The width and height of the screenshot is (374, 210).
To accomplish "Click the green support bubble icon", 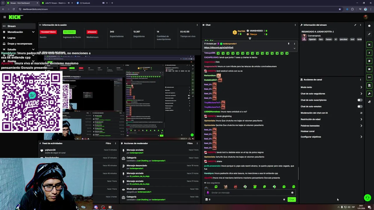I will pyautogui.click(x=368, y=198).
